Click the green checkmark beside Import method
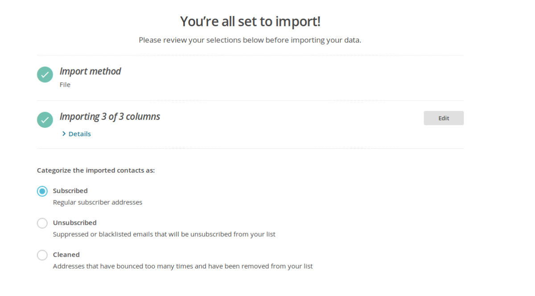Screen dimensions: 535x296 (45, 75)
